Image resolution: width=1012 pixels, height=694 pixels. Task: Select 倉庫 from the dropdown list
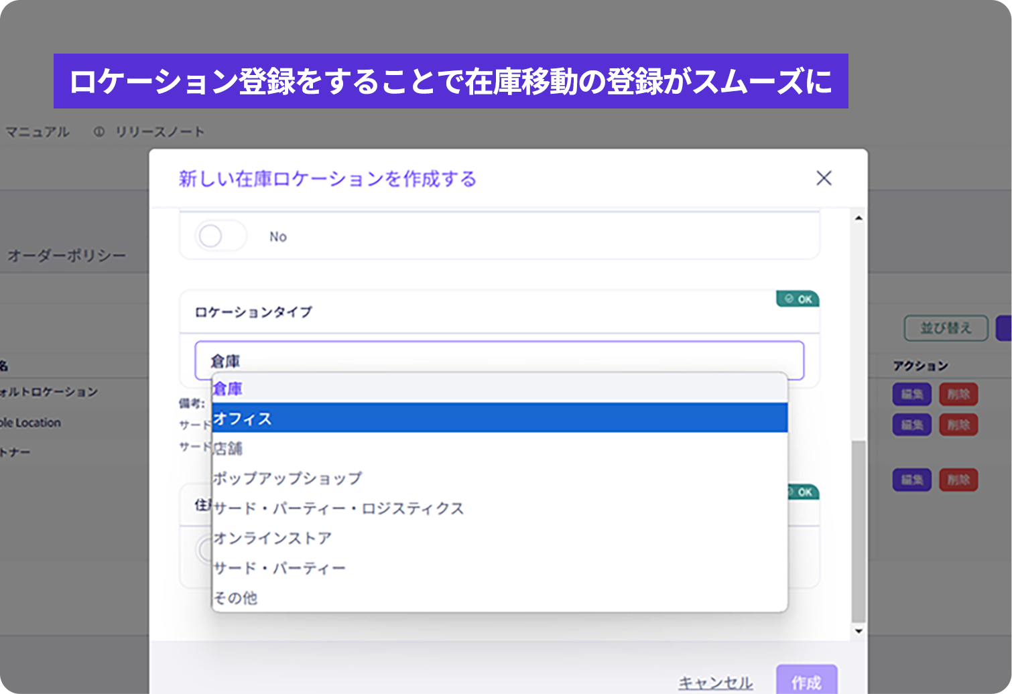pyautogui.click(x=499, y=389)
